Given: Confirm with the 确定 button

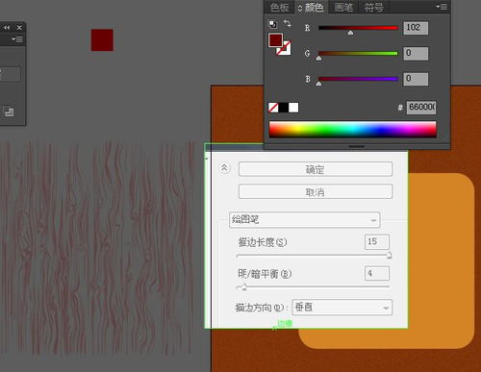Looking at the screenshot, I should point(316,169).
